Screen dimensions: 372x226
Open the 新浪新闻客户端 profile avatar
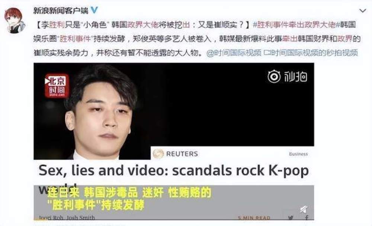coord(14,20)
